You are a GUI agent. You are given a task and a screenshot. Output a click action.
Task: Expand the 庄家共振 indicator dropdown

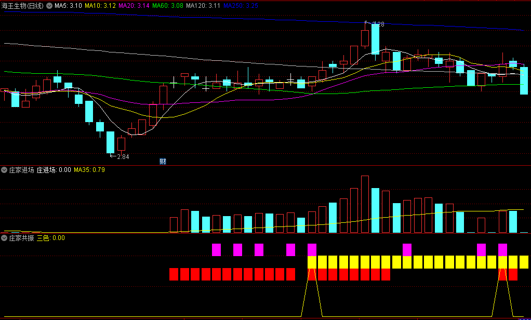(4, 238)
